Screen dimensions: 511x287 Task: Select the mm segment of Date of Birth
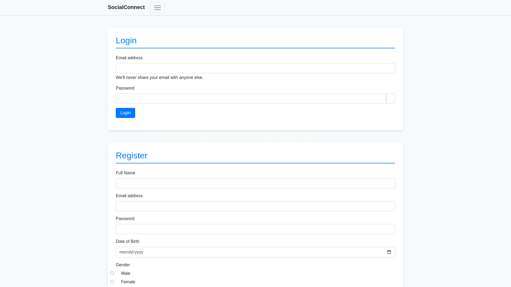point(123,252)
